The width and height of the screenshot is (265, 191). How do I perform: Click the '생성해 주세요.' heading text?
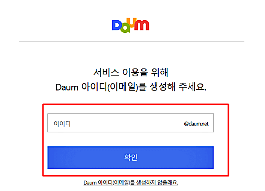pos(178,87)
